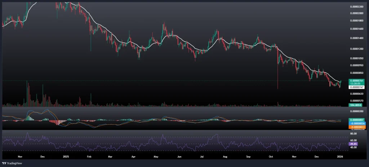Click the 0.00002200 price scale label
This screenshot has height=167, width=369.
[x=356, y=7]
